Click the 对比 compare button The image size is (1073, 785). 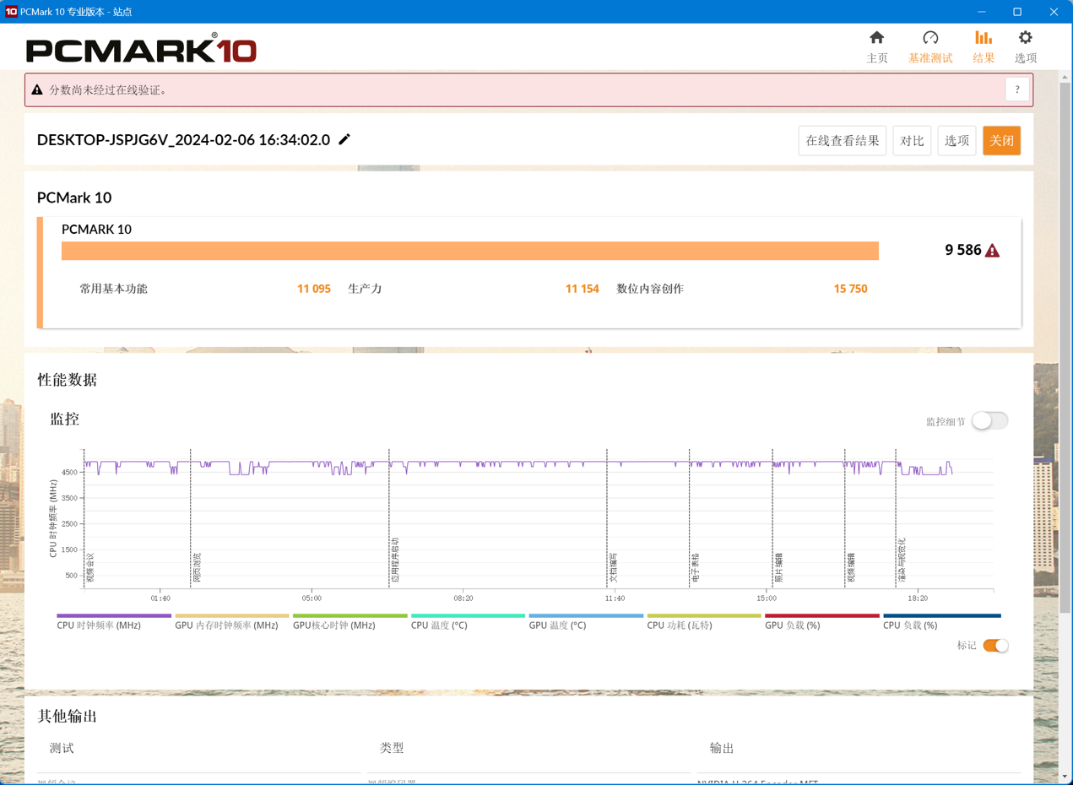coord(912,141)
